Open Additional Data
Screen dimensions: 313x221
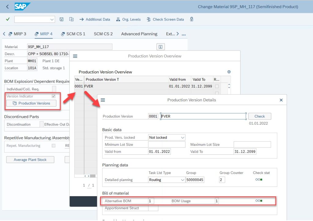click(95, 19)
